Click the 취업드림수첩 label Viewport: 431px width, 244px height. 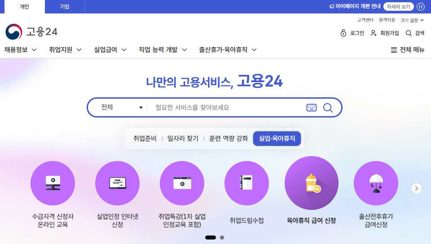[246, 220]
